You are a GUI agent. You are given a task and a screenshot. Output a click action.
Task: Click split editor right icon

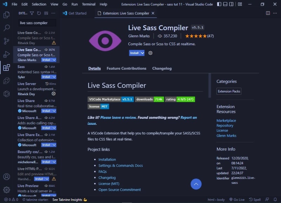(268, 13)
